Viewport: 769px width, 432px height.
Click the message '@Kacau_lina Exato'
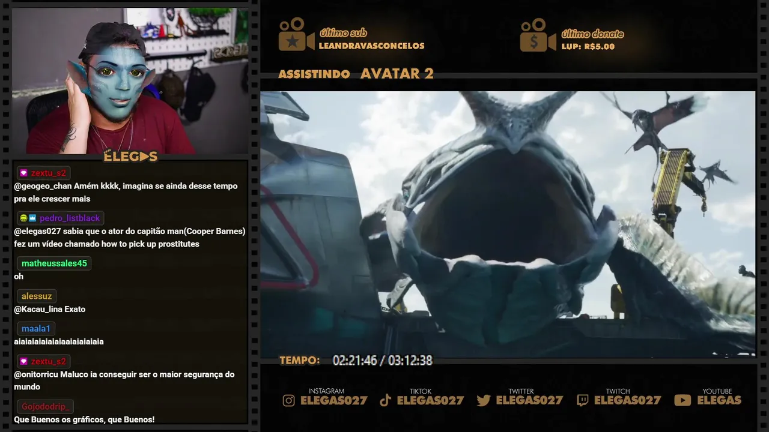point(50,309)
